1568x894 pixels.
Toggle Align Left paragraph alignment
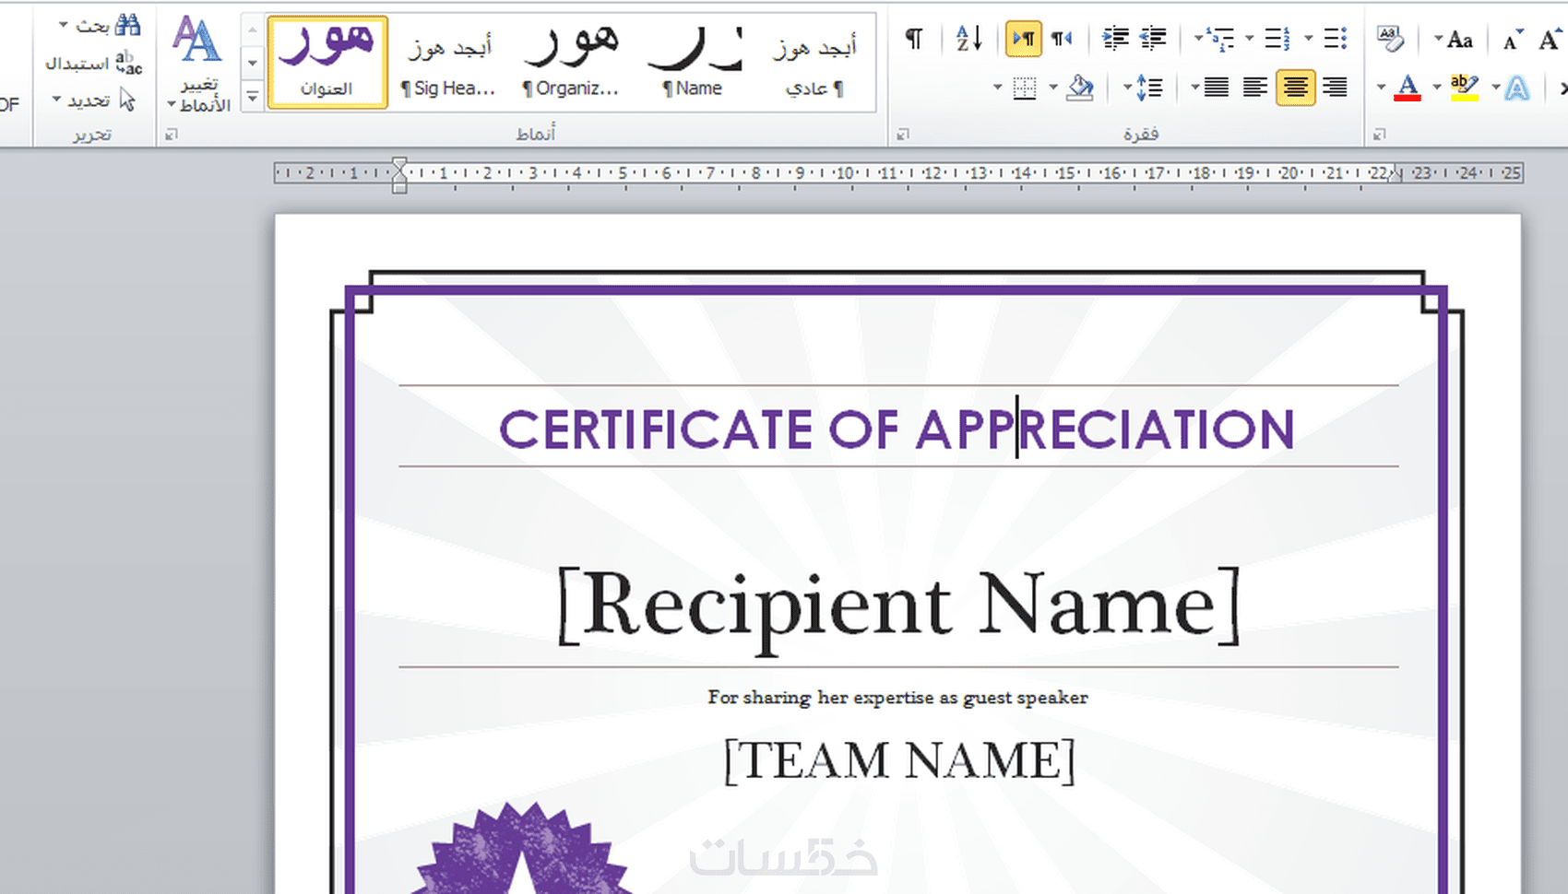pyautogui.click(x=1255, y=88)
